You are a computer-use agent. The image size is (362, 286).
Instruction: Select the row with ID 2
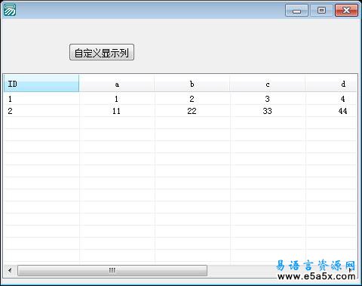pos(180,111)
